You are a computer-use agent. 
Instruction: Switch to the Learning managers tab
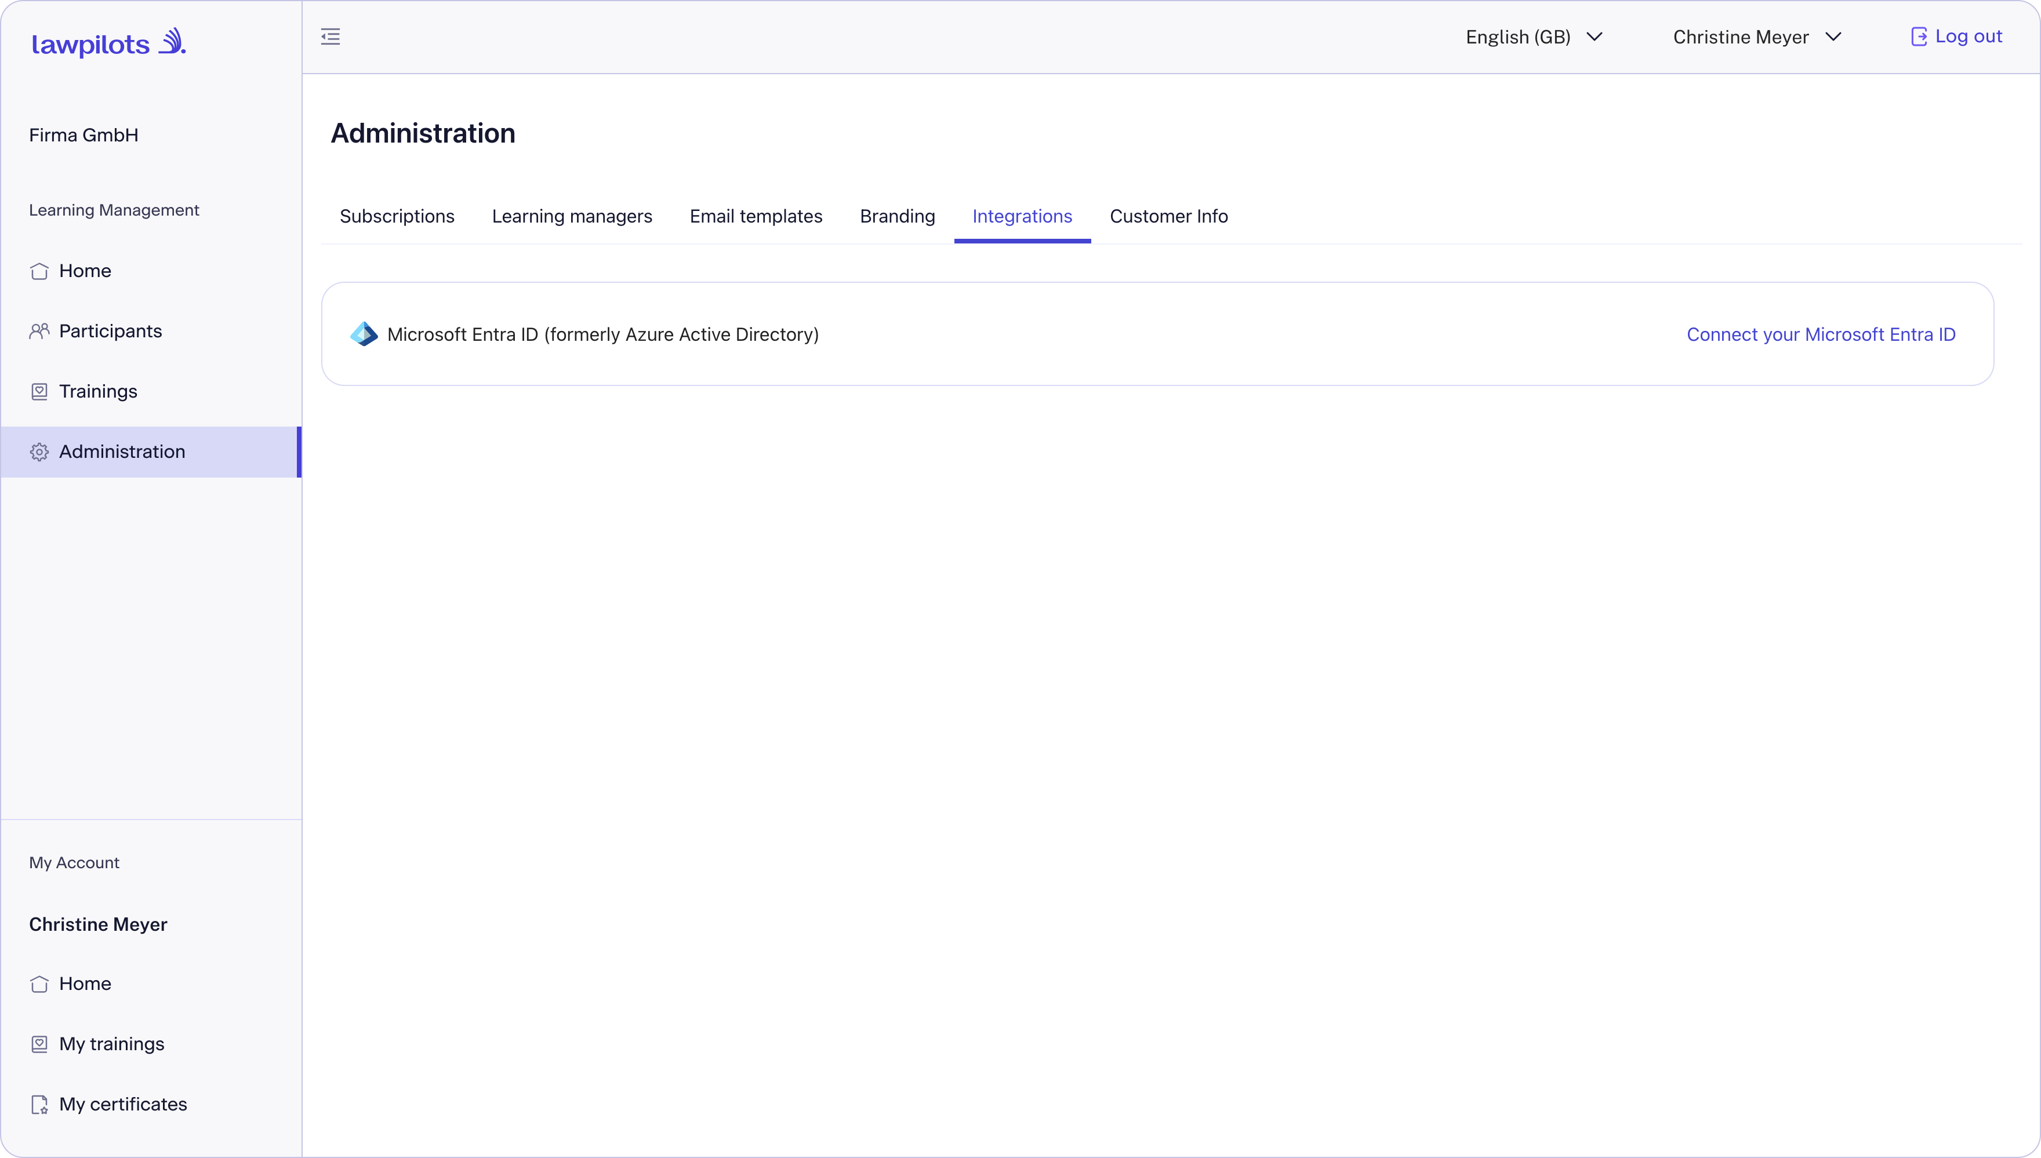572,216
